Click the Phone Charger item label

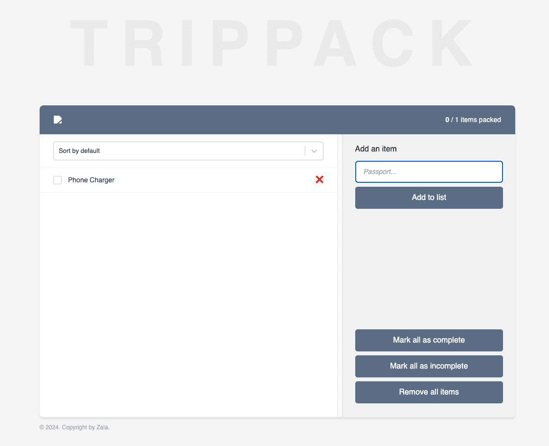[x=91, y=180]
